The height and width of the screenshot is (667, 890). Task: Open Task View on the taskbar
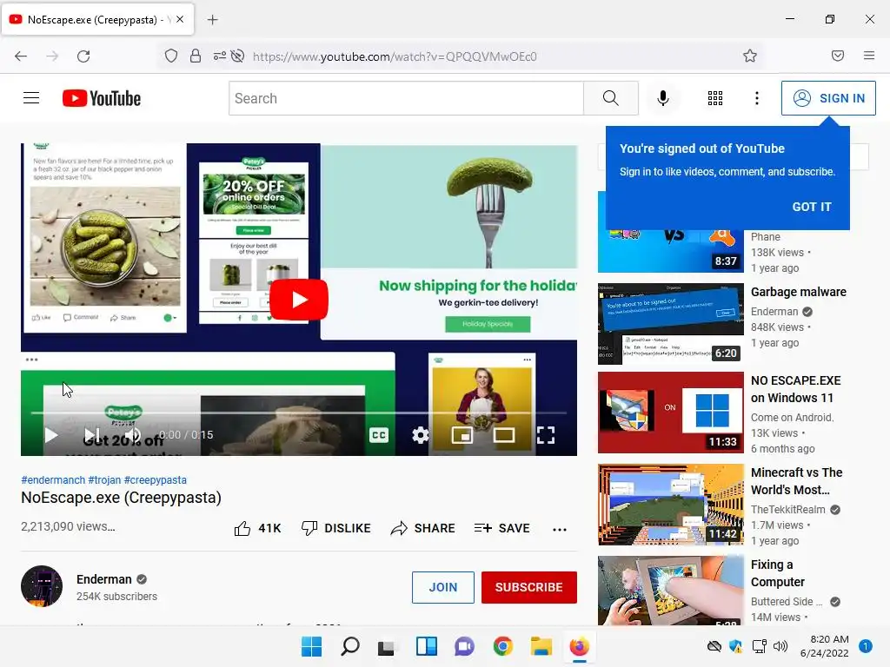click(x=387, y=647)
